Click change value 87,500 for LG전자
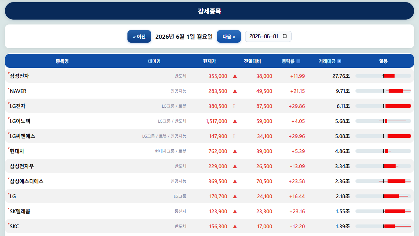The width and height of the screenshot is (419, 236). 264,106
